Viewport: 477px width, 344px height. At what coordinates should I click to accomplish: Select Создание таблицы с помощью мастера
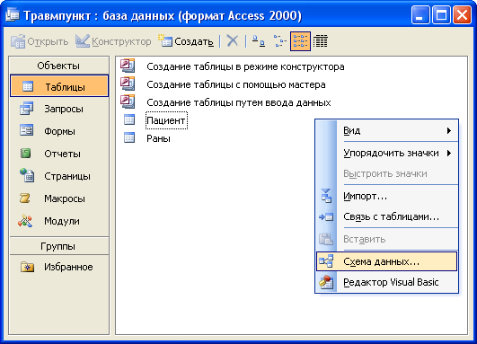point(235,84)
